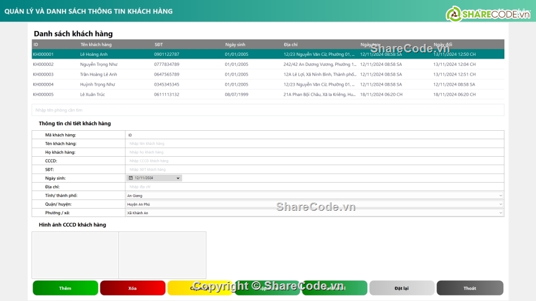Viewport: 536px width, 301px height.
Task: Click the Mã khách hàng ID field
Action: (314, 135)
